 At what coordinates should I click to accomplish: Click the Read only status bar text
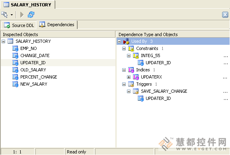(76, 152)
